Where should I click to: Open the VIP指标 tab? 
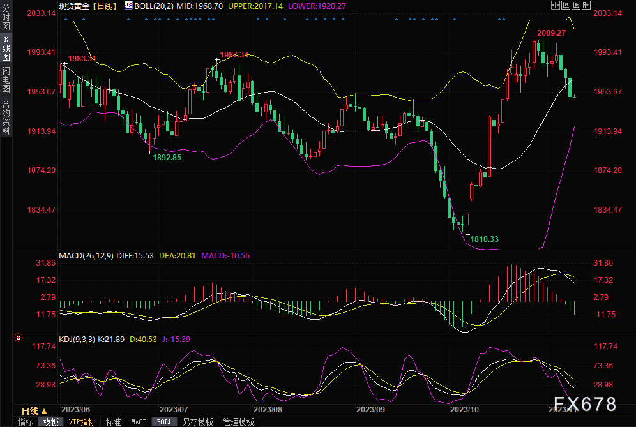[x=82, y=422]
